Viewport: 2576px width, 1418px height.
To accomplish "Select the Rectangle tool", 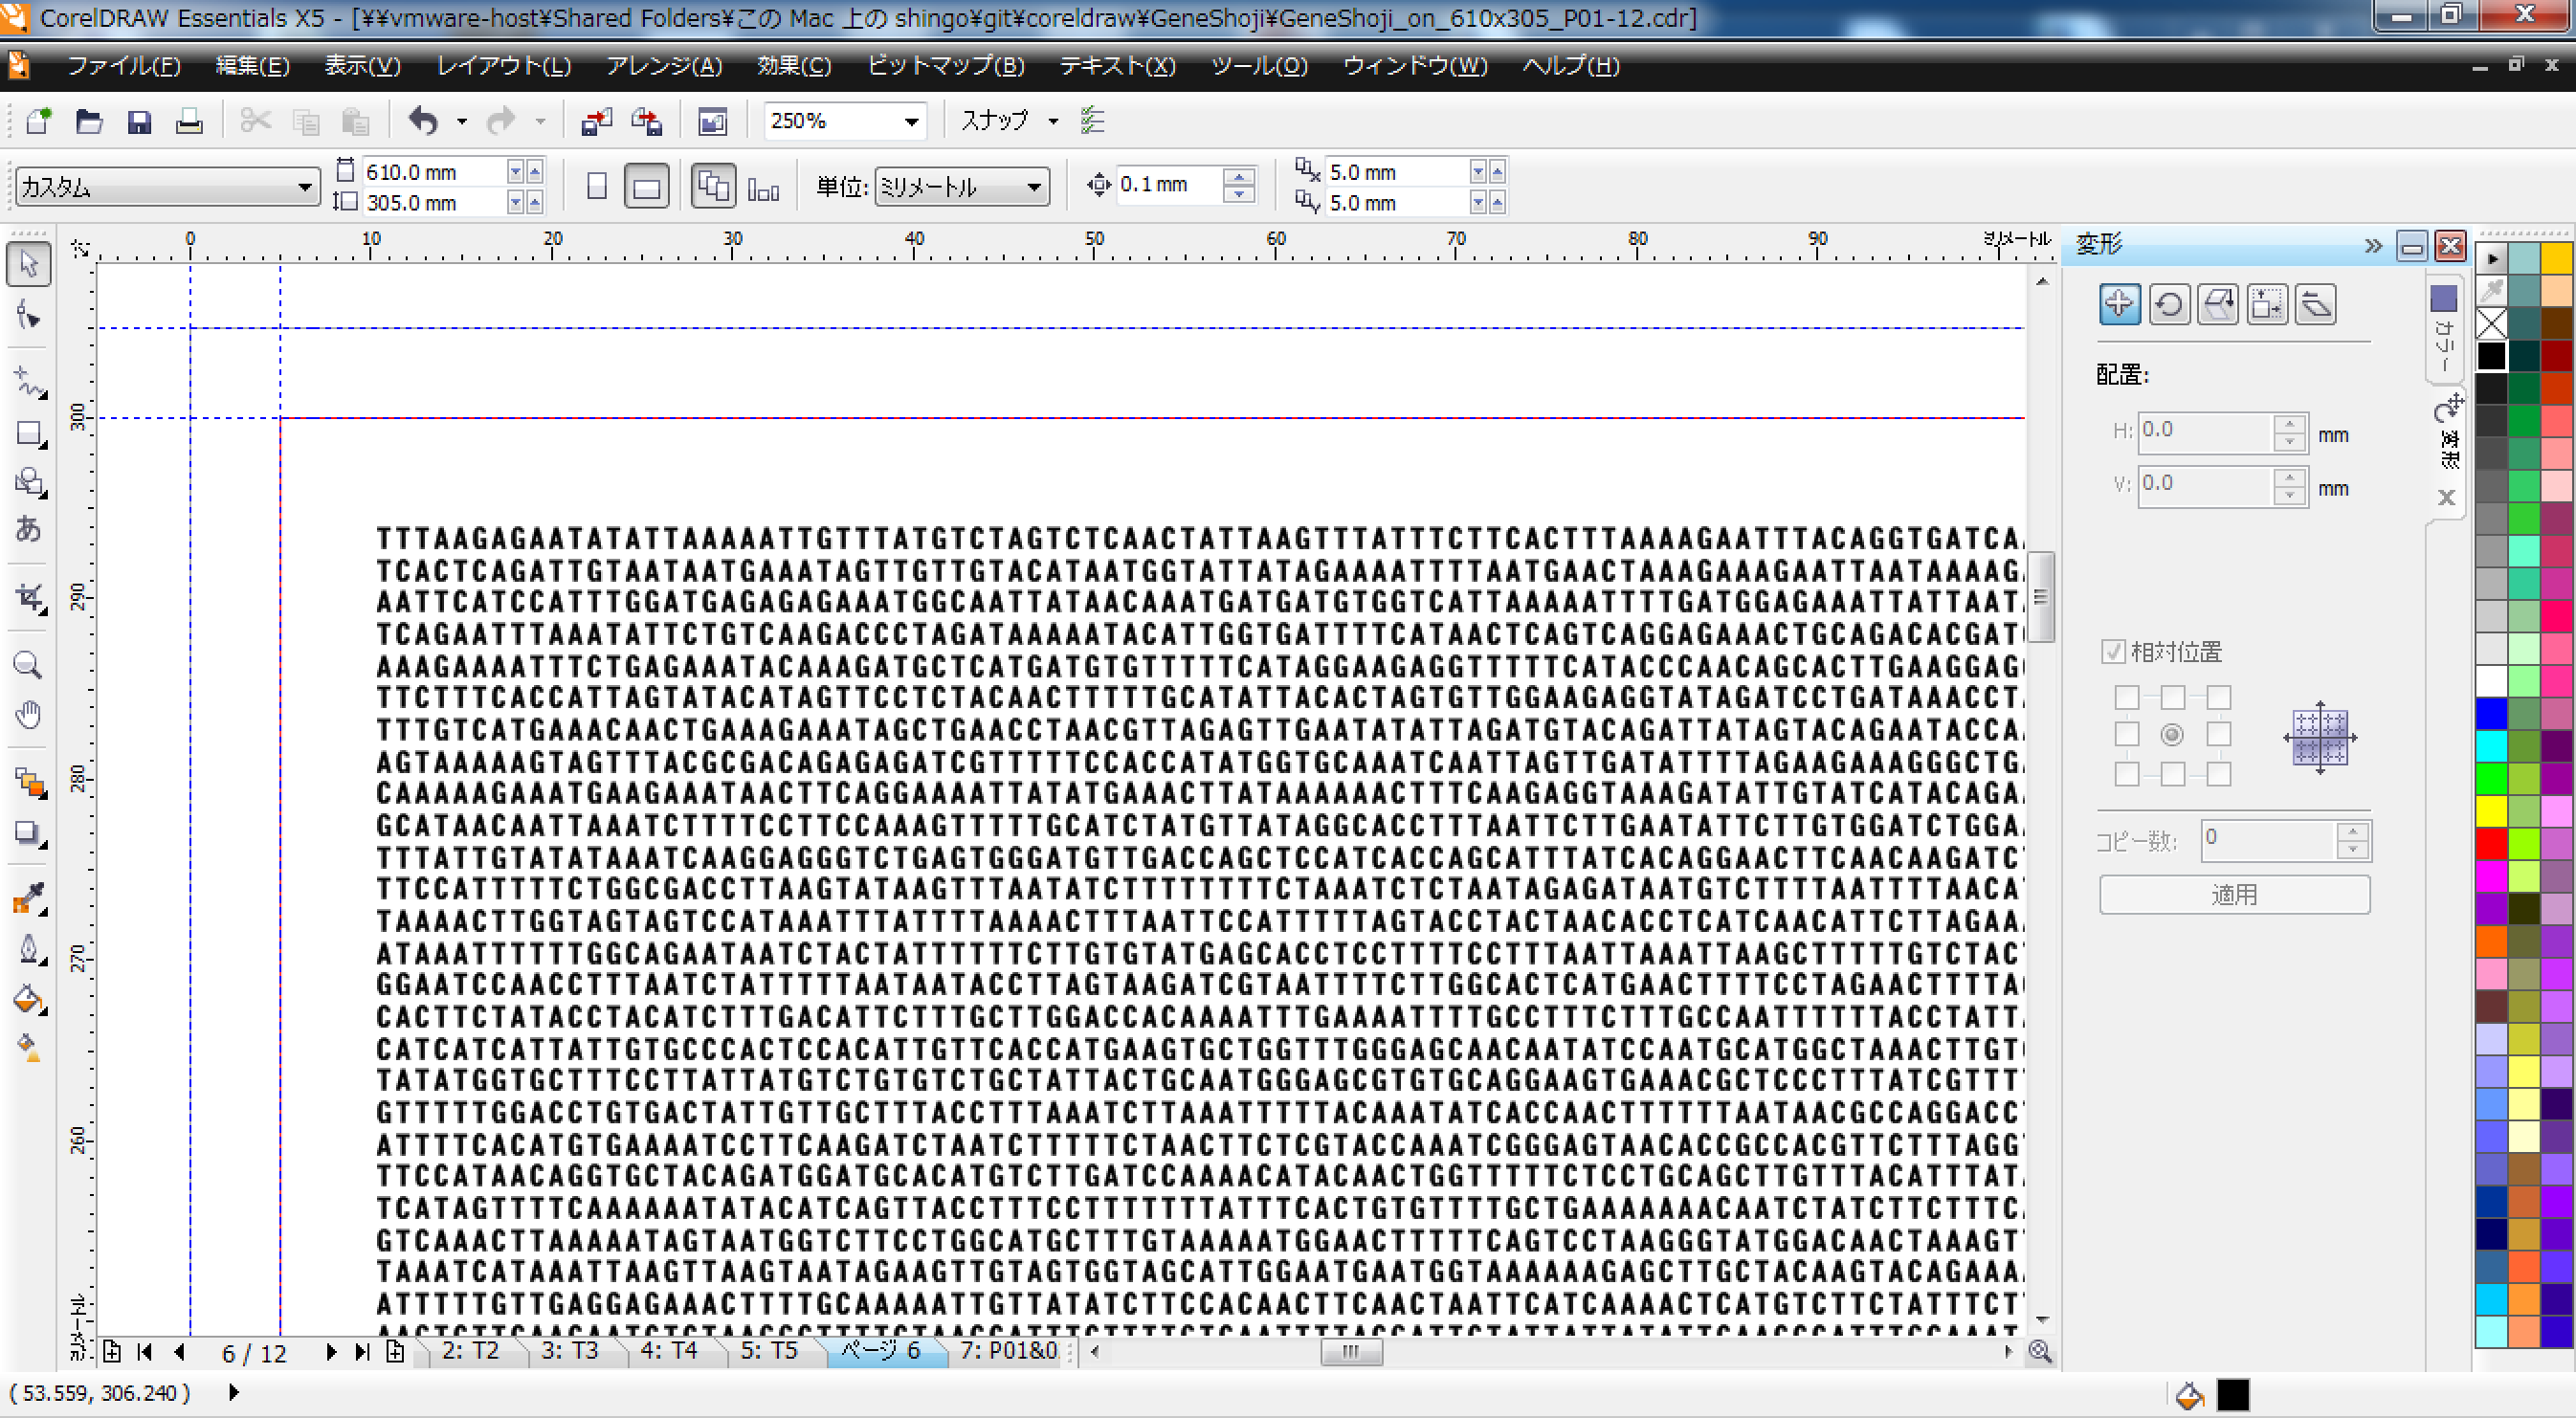I will coord(29,434).
